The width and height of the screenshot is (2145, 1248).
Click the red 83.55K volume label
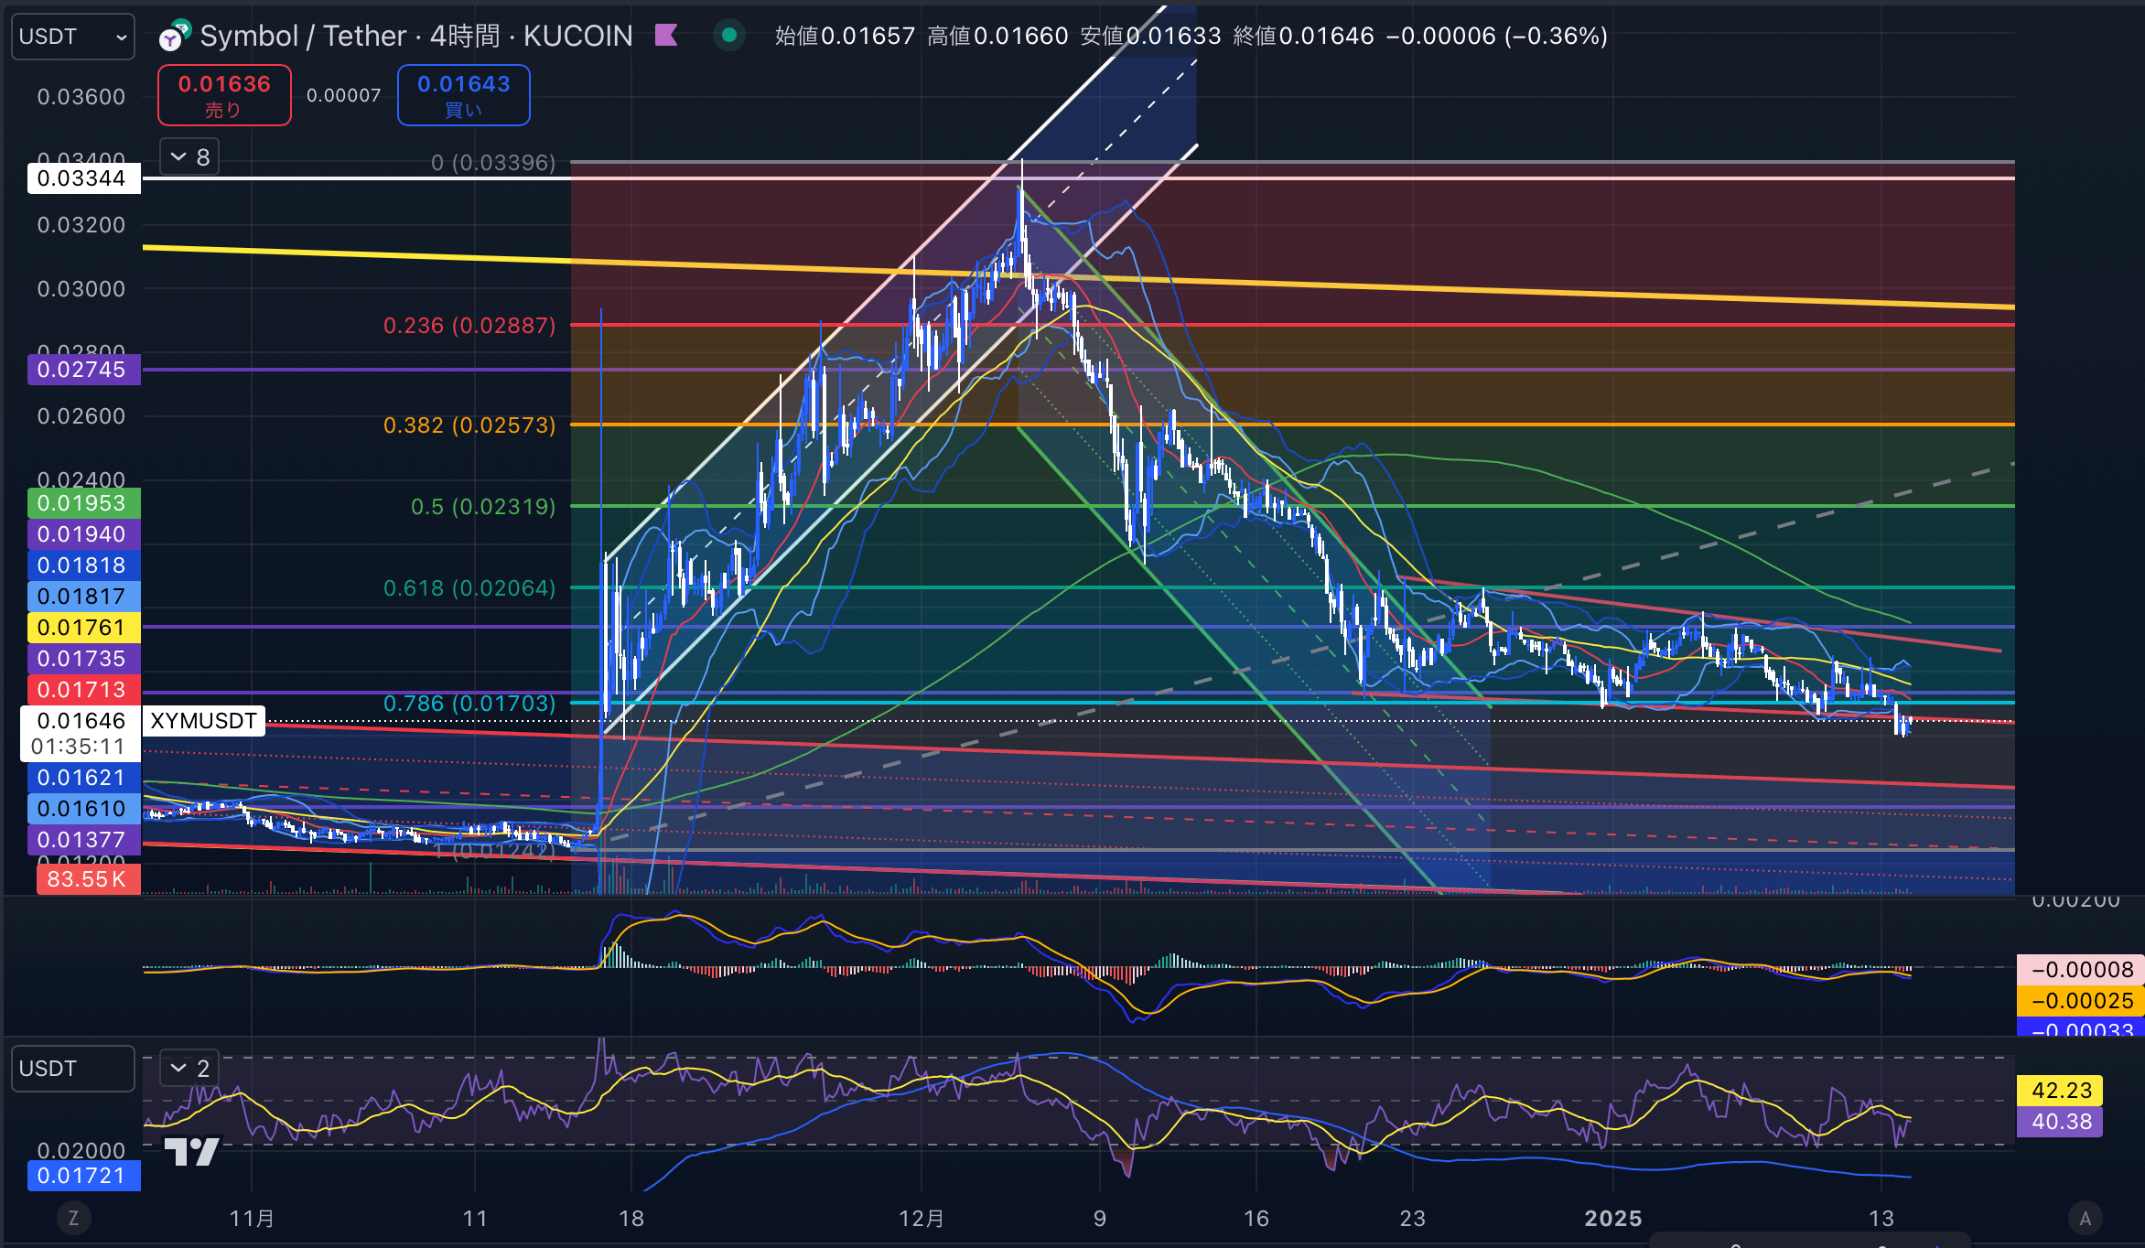[x=88, y=879]
